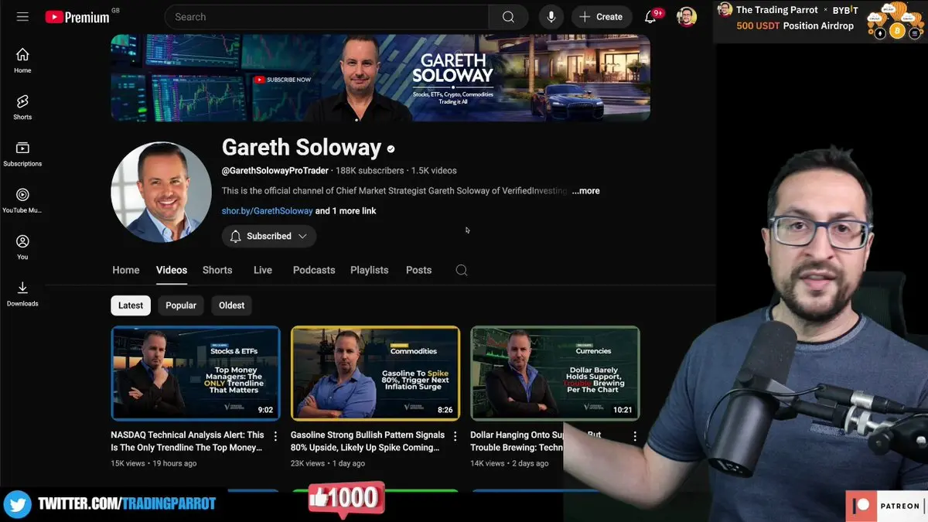928x522 pixels.
Task: Open Subscriptions in sidebar
Action: 22,154
